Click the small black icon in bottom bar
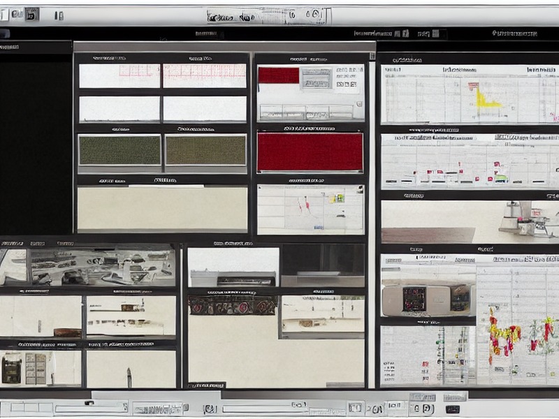The width and height of the screenshot is (559, 419). 452,409
